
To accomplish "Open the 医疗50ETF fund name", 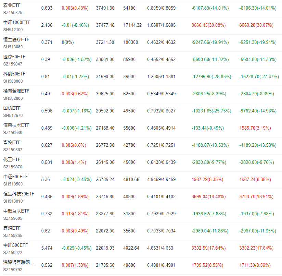I will click(14, 57).
